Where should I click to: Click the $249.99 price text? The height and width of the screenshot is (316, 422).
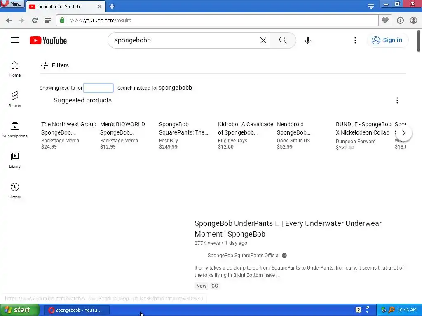click(168, 147)
